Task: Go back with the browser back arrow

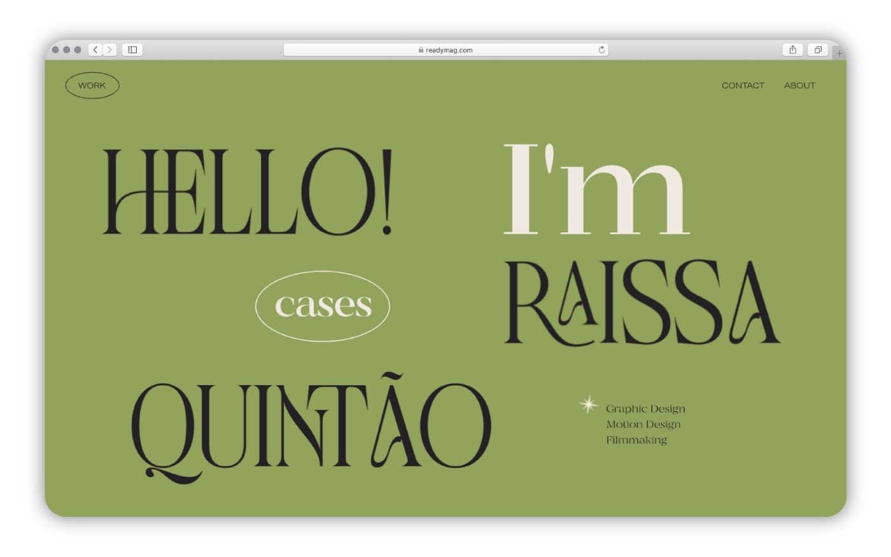Action: [95, 50]
